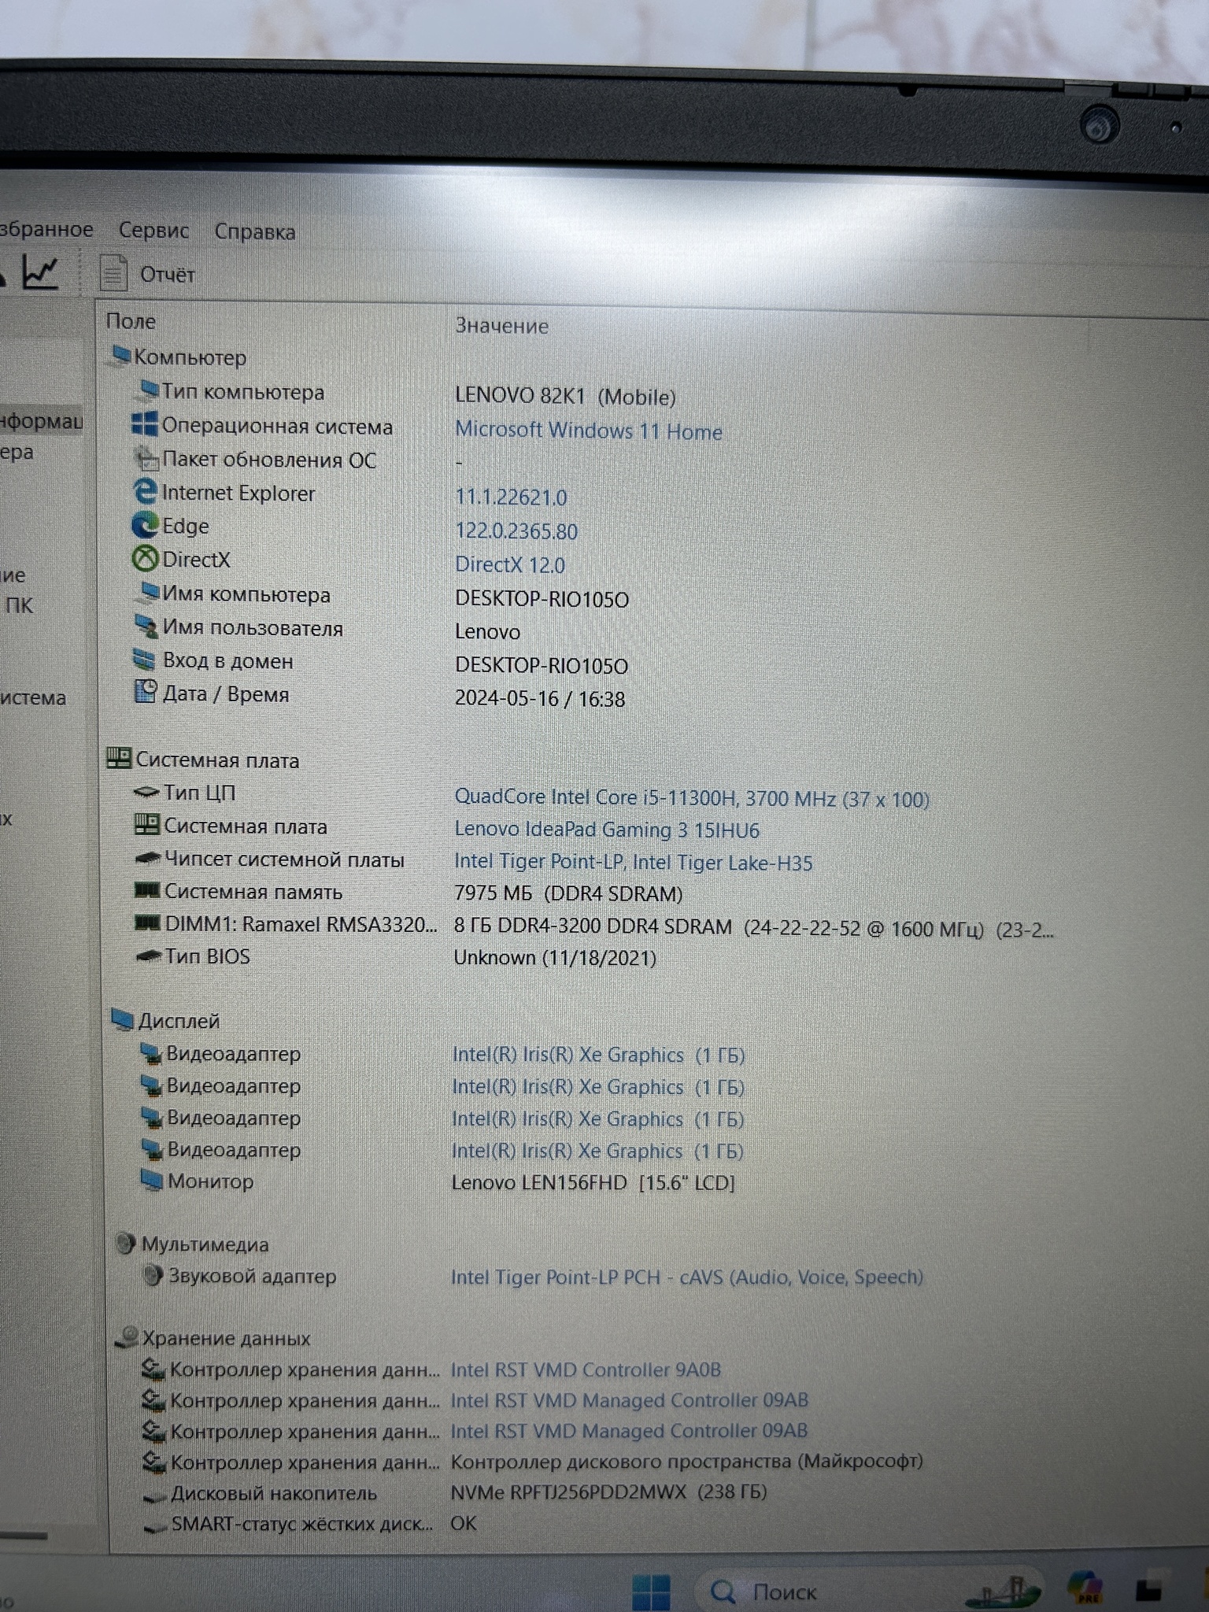
Task: Open the DirectX 12.0 link
Action: click(510, 565)
